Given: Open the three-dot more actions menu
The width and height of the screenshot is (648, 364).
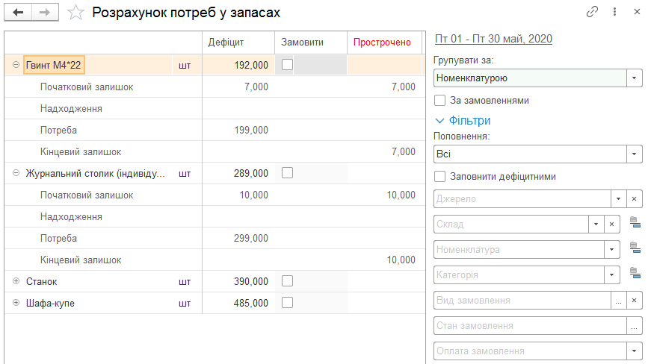Looking at the screenshot, I should coord(614,12).
